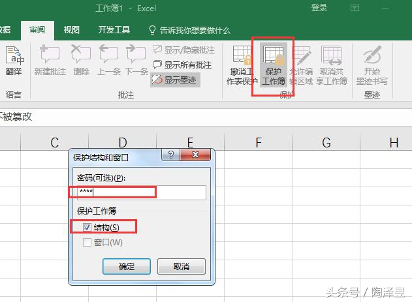The image size is (412, 302).
Task: Toggle Show Ink (显示墨迹)
Action: (x=175, y=80)
